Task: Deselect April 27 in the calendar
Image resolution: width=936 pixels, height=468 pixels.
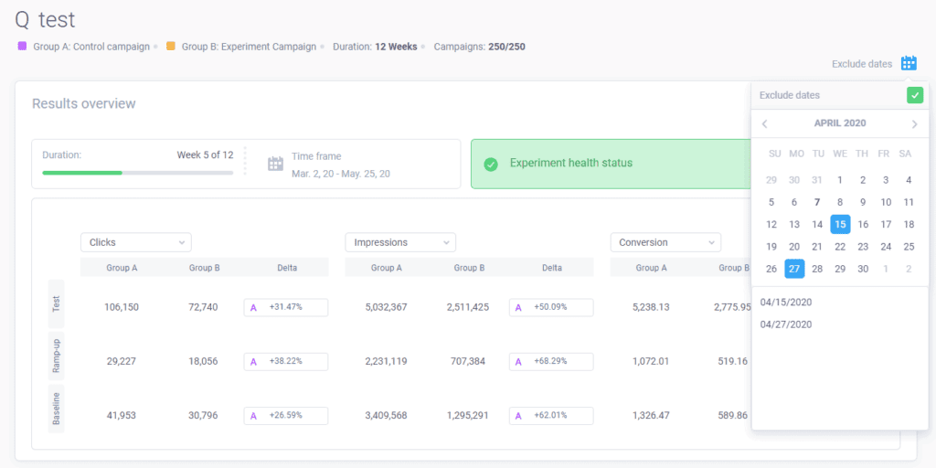Action: (x=794, y=269)
